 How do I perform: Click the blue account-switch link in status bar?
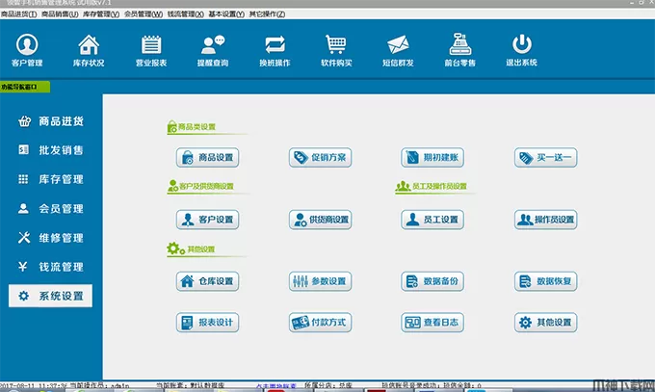276,385
